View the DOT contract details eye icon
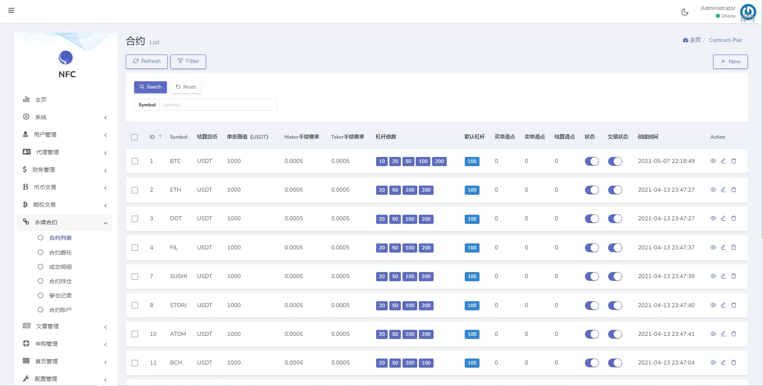 point(713,218)
